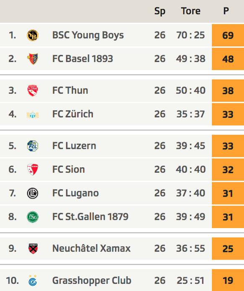Sort table by the Sp column header

160,11
